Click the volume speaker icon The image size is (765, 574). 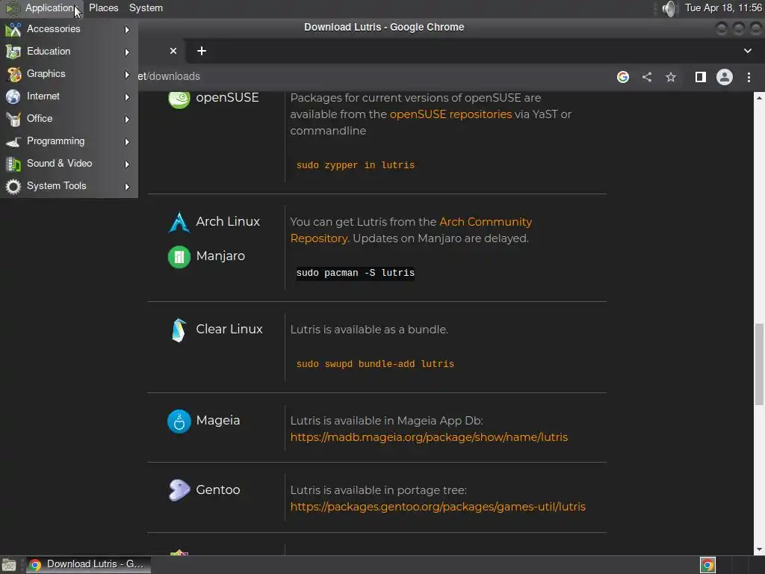pos(670,8)
